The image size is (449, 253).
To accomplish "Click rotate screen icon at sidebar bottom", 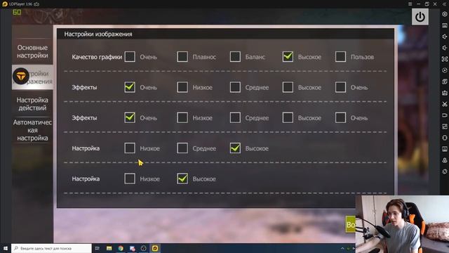I will coord(444,171).
